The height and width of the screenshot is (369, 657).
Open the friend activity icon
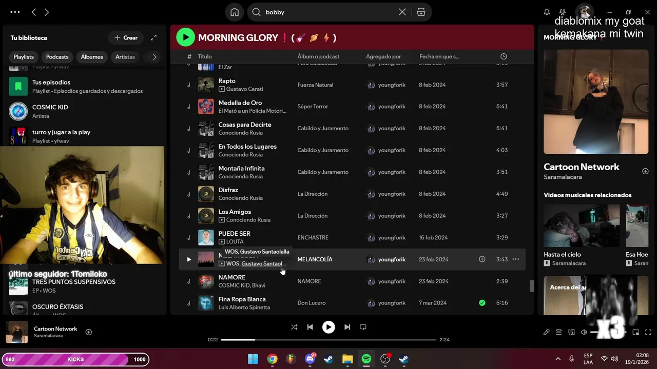pyautogui.click(x=563, y=12)
